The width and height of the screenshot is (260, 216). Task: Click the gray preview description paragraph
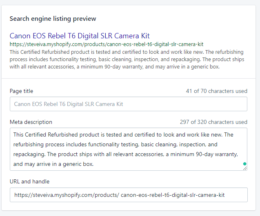pyautogui.click(x=127, y=59)
